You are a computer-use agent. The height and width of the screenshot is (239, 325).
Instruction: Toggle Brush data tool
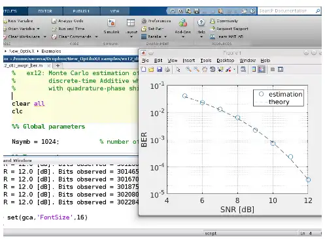coord(228,69)
